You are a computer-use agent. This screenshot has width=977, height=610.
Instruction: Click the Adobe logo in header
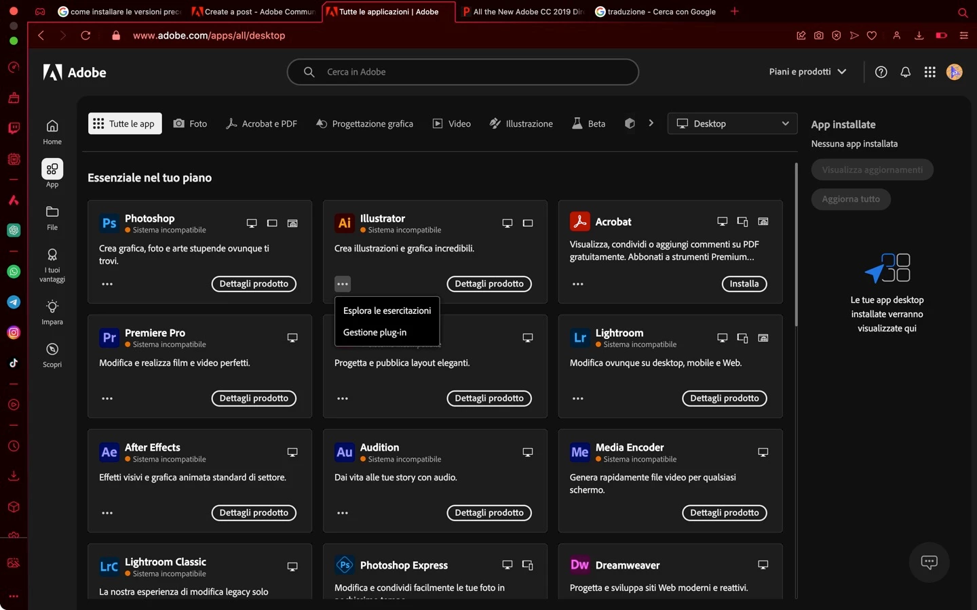75,72
